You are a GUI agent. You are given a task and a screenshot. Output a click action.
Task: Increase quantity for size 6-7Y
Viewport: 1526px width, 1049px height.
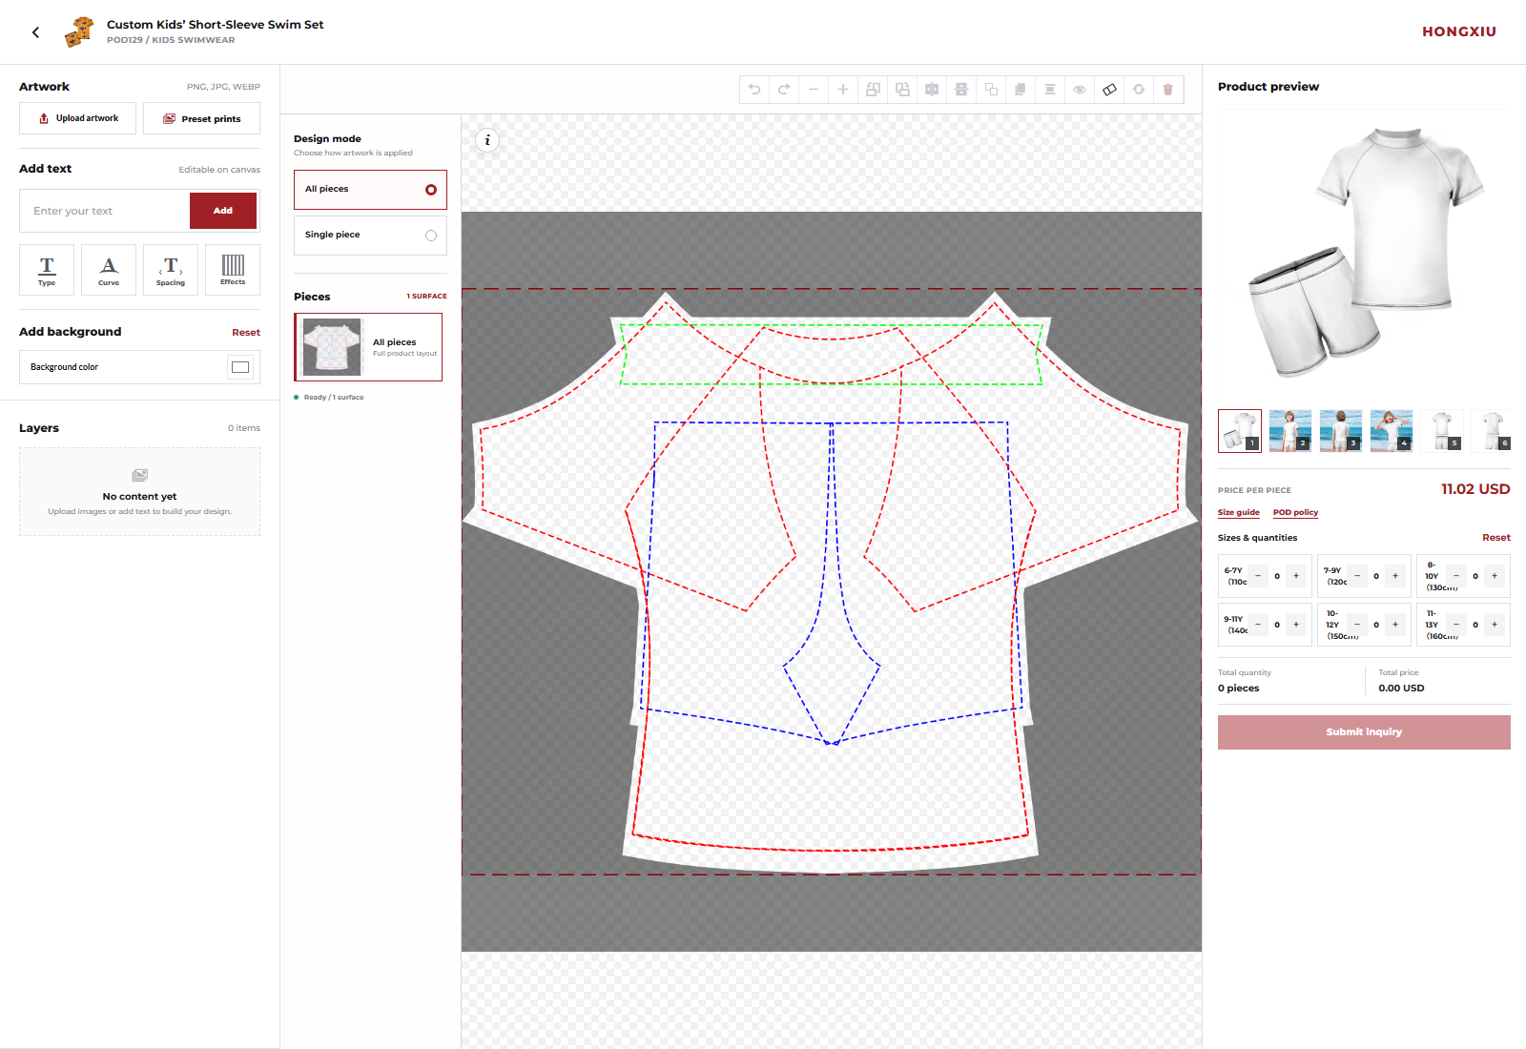click(x=1296, y=576)
